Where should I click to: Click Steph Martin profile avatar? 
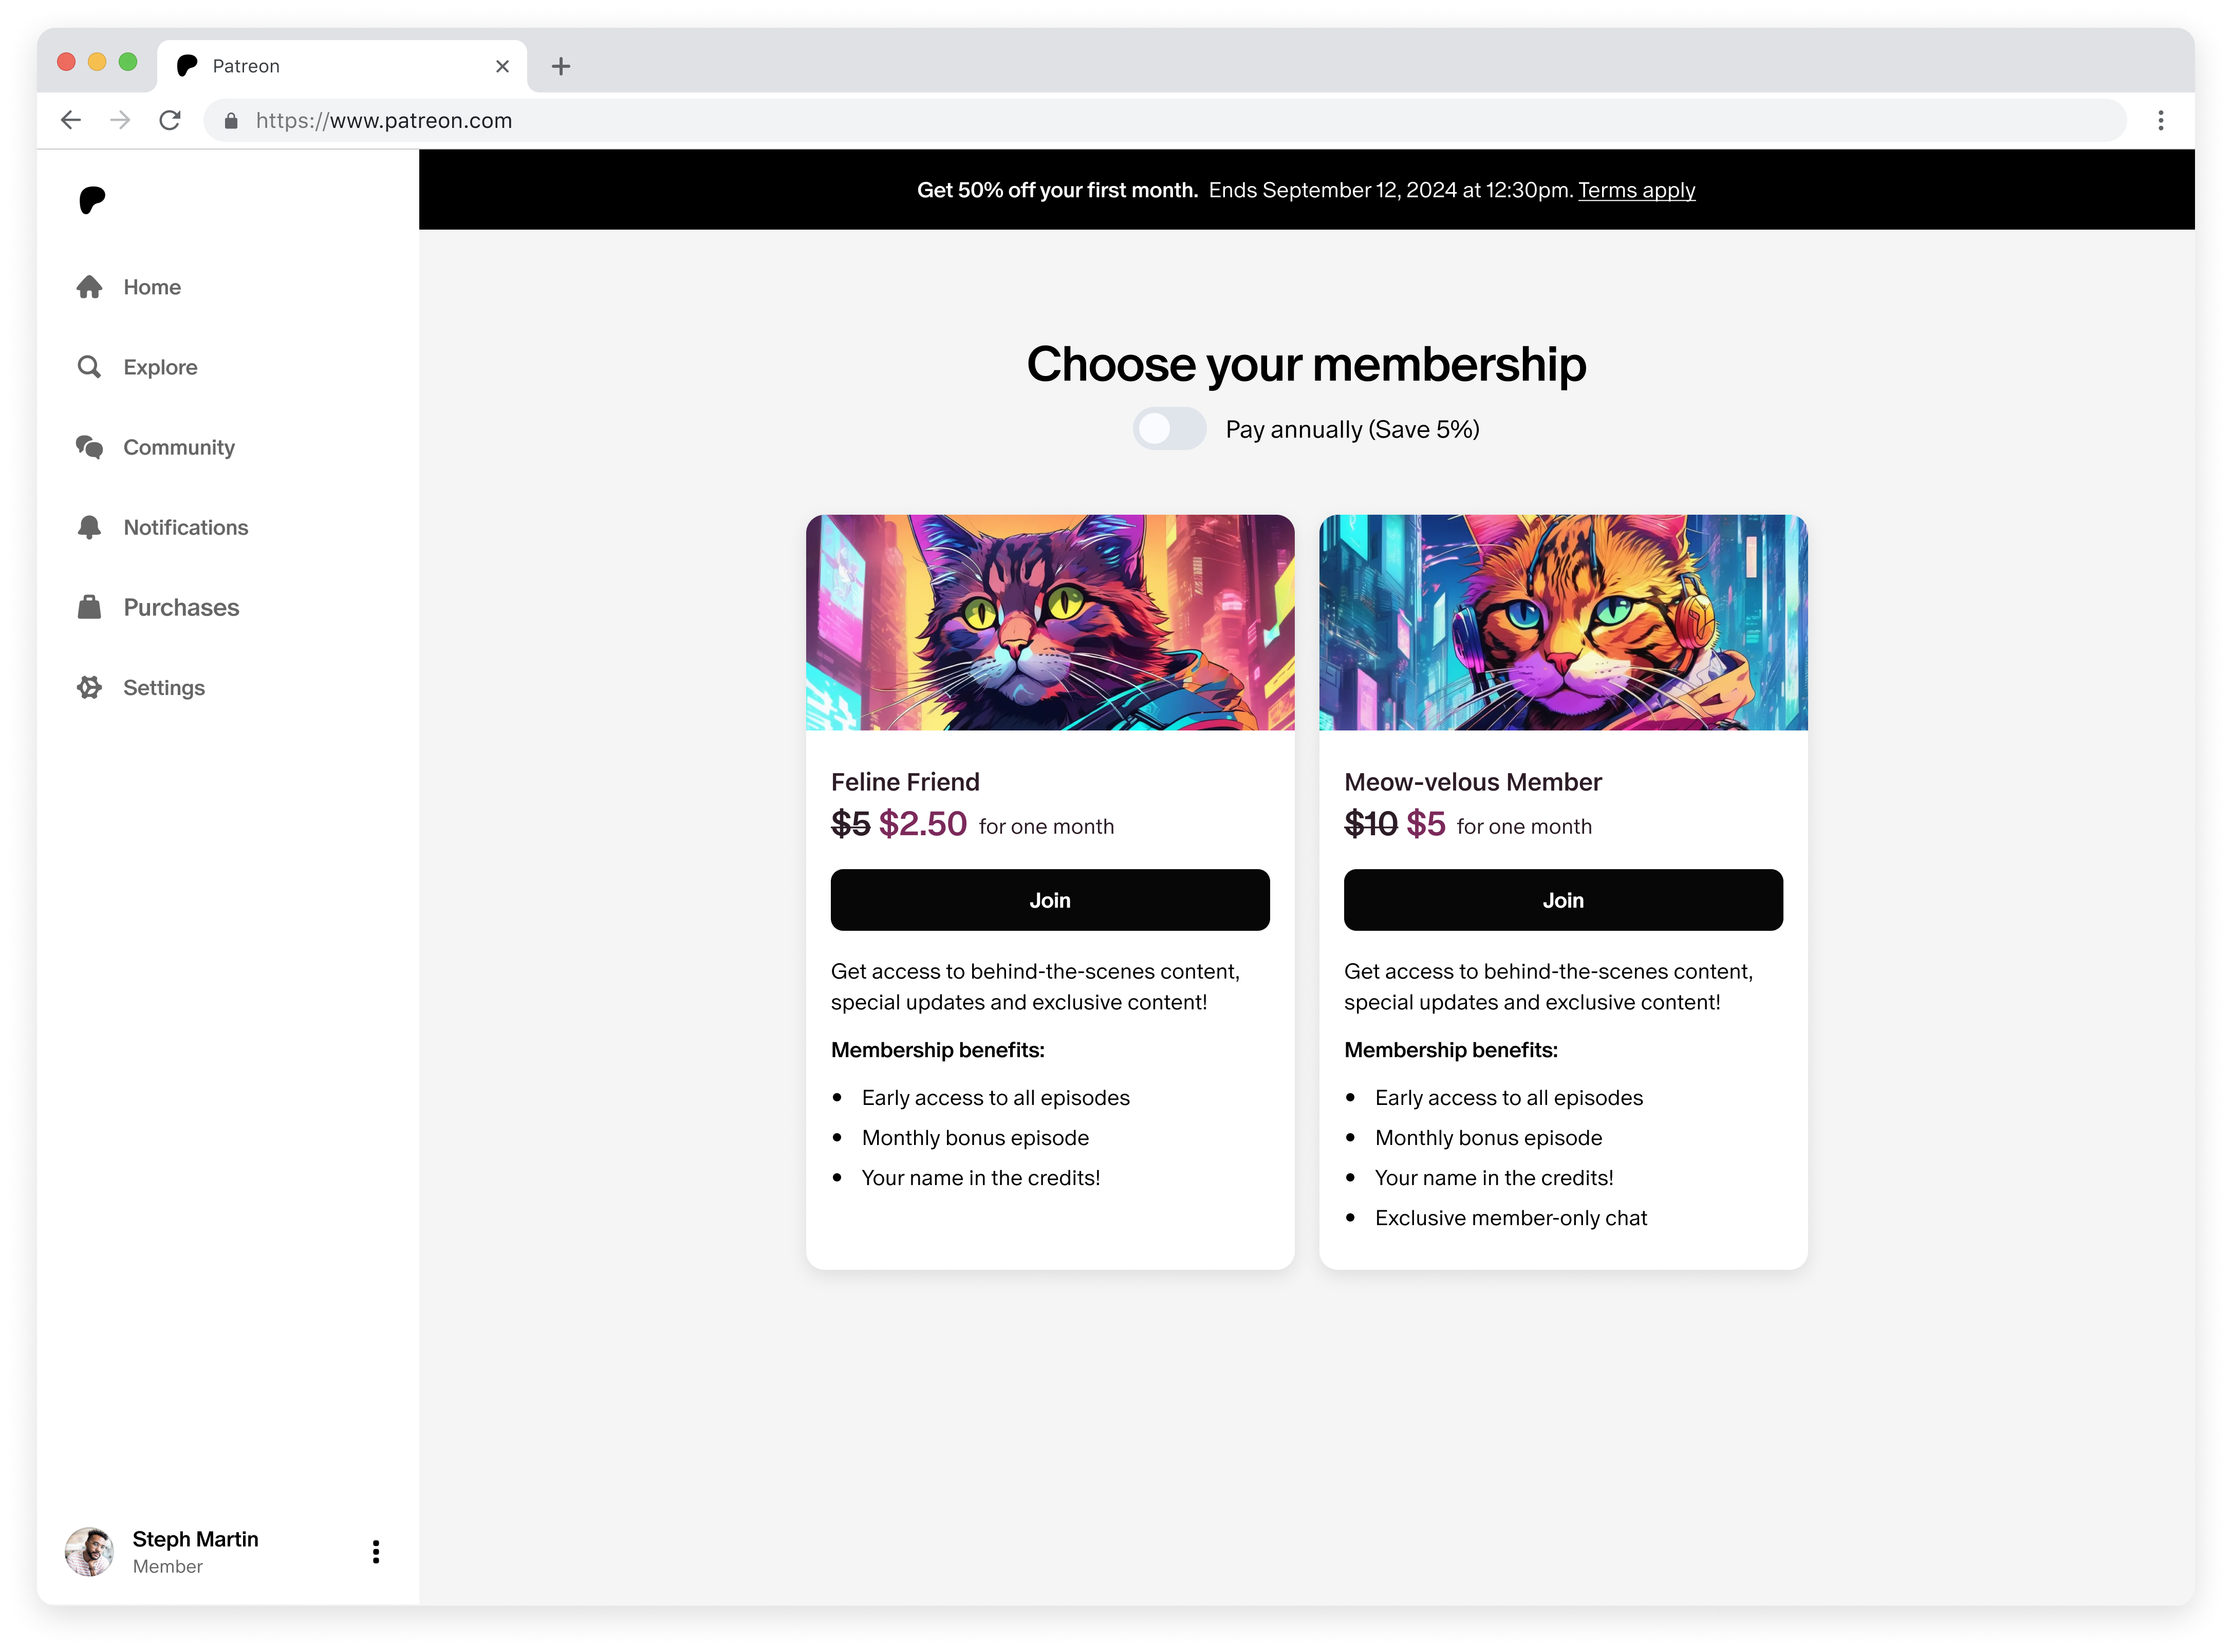[x=90, y=1551]
